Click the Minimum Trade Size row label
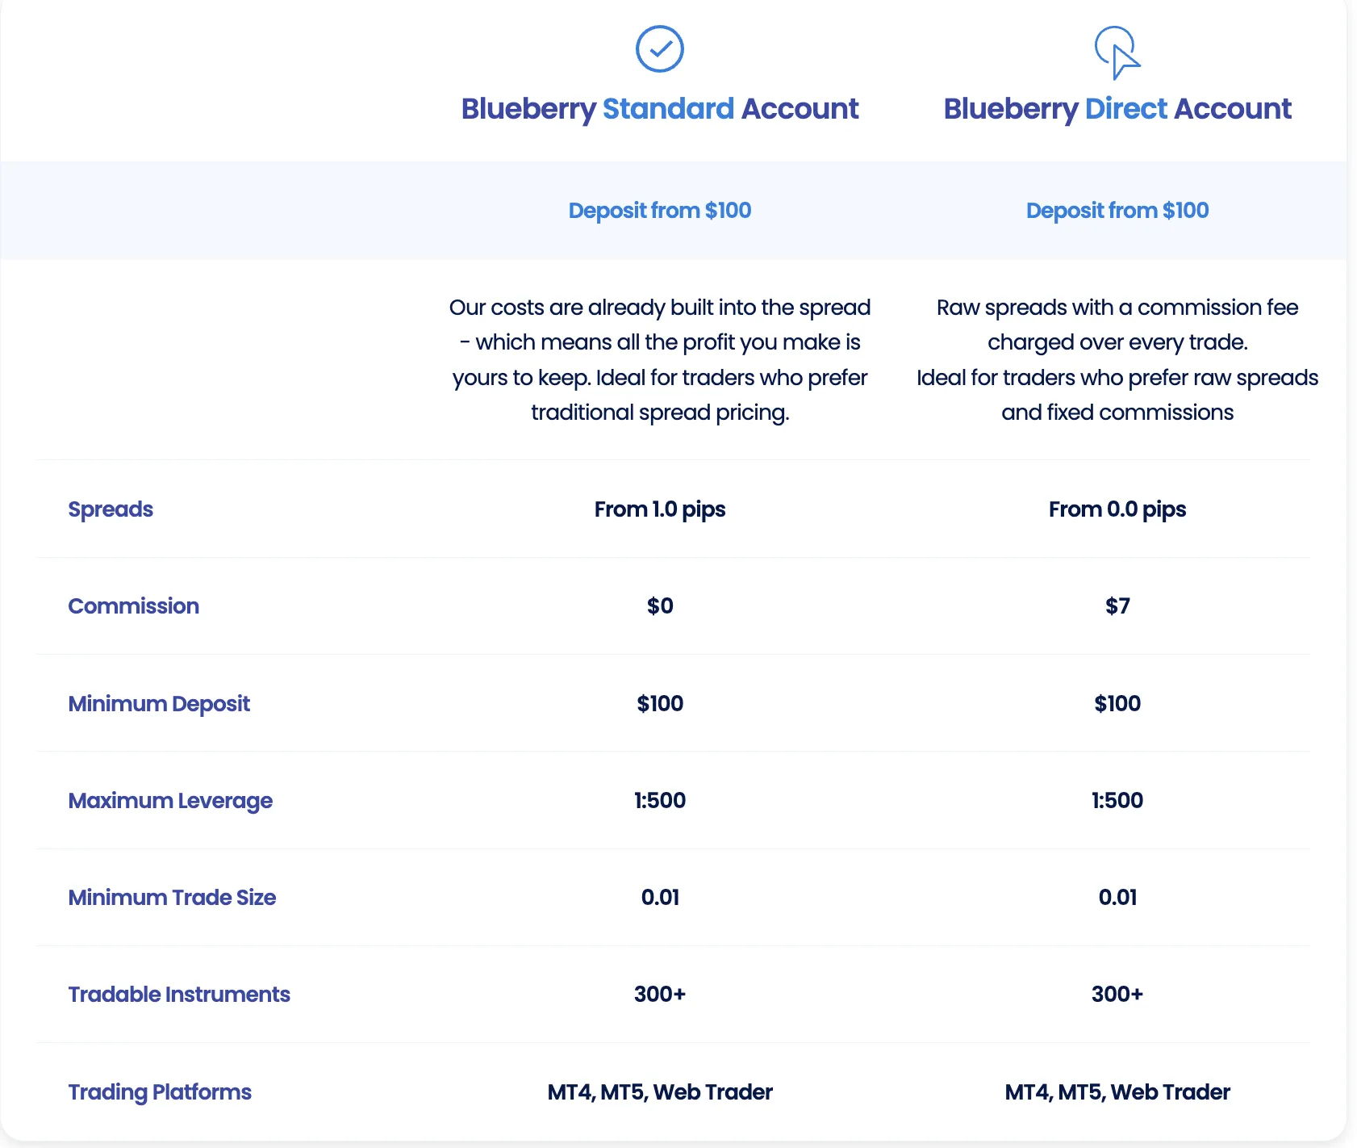 tap(172, 898)
